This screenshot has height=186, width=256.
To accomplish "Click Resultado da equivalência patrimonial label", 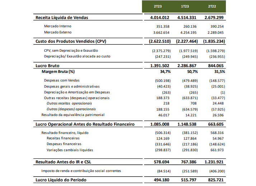I will click(73, 115).
